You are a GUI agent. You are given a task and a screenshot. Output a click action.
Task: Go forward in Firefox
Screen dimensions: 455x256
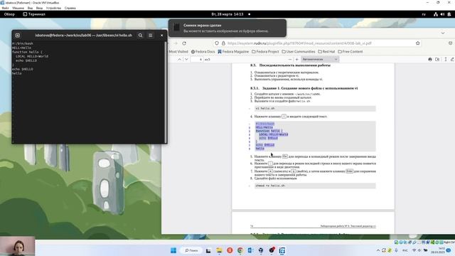[176, 43]
